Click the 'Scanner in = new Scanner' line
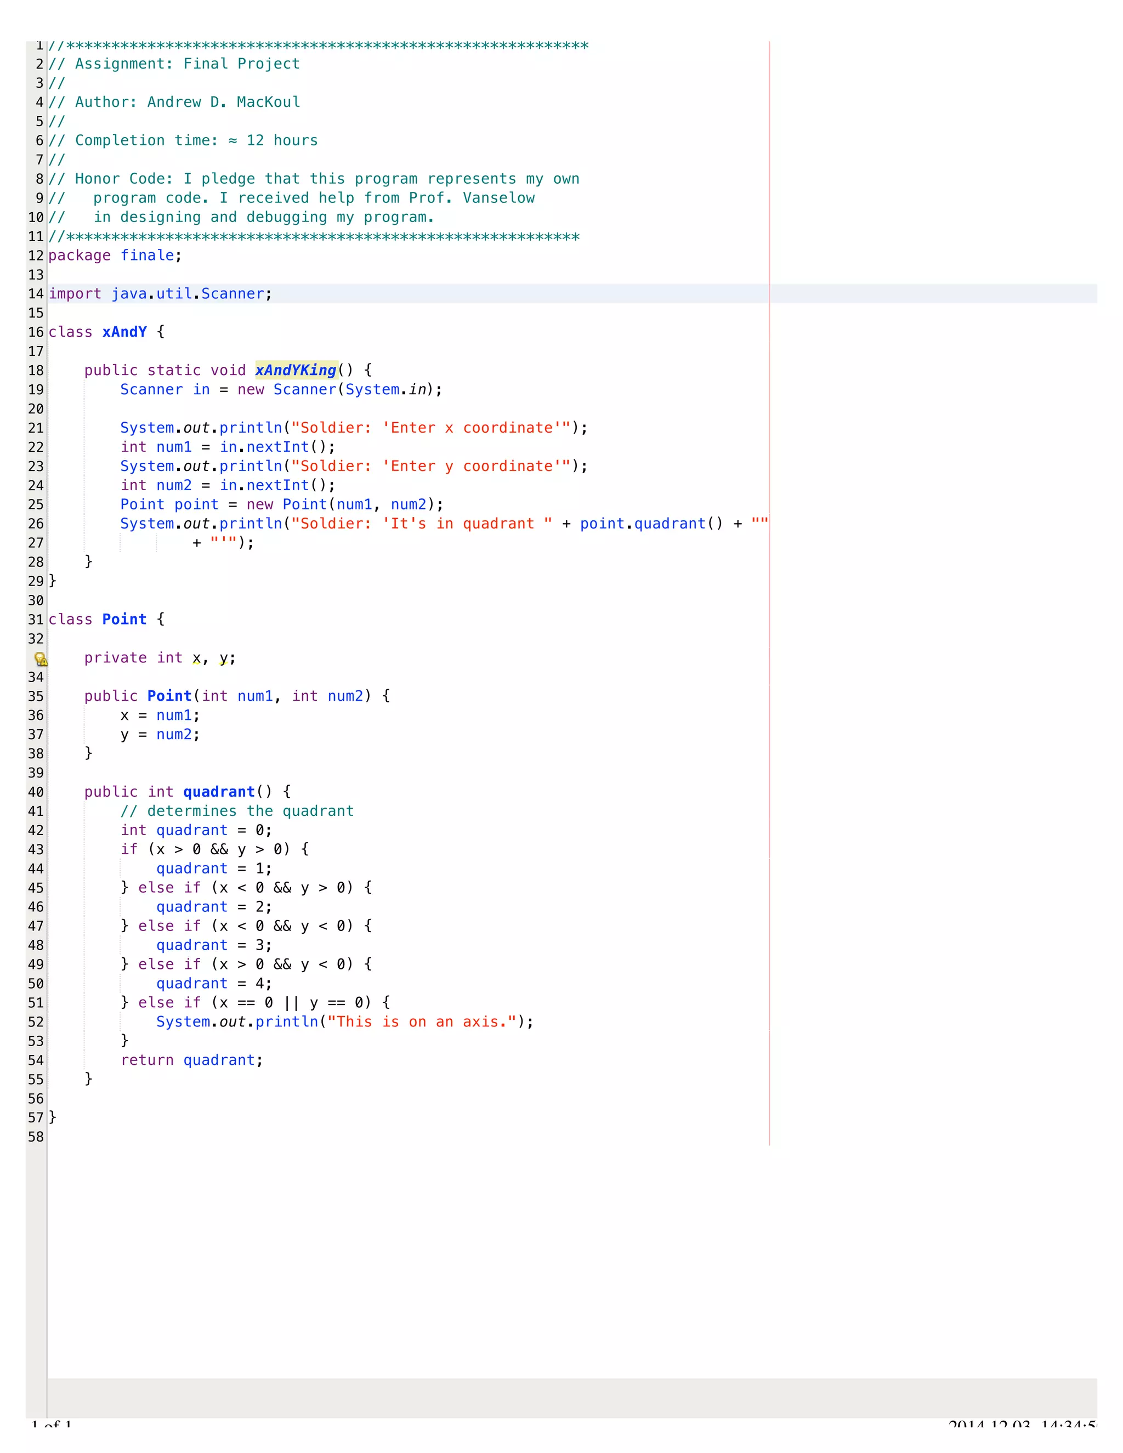The width and height of the screenshot is (1123, 1453). [281, 390]
